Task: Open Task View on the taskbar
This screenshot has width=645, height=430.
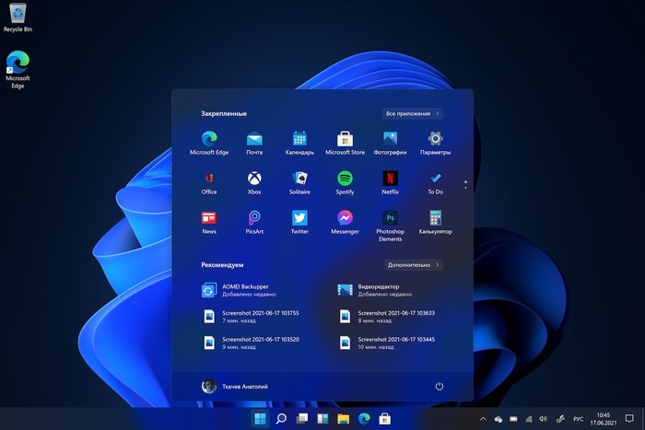Action: click(302, 419)
